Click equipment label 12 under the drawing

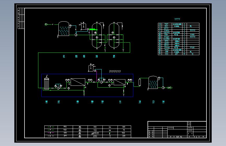click(x=140, y=102)
